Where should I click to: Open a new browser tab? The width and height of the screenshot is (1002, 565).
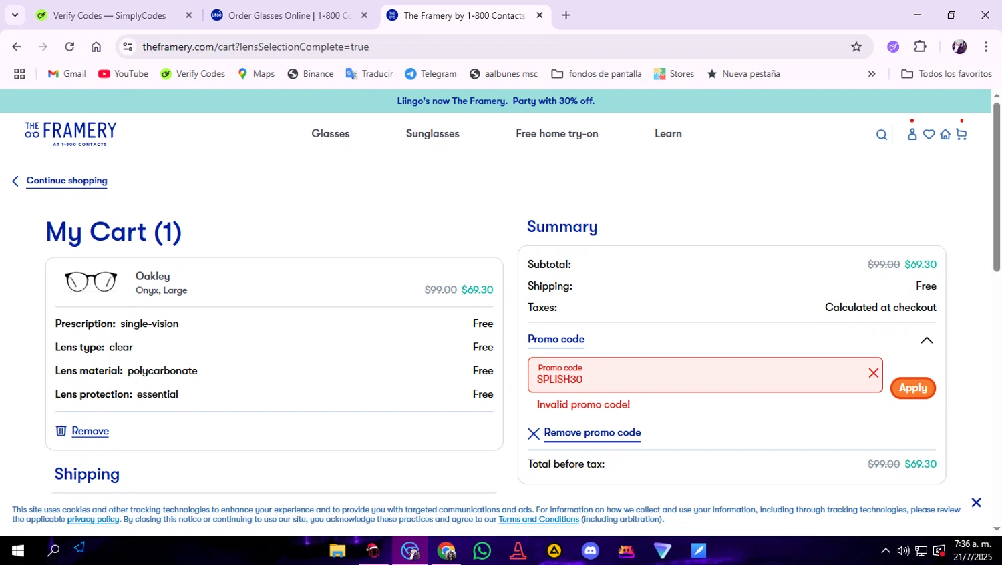click(566, 15)
